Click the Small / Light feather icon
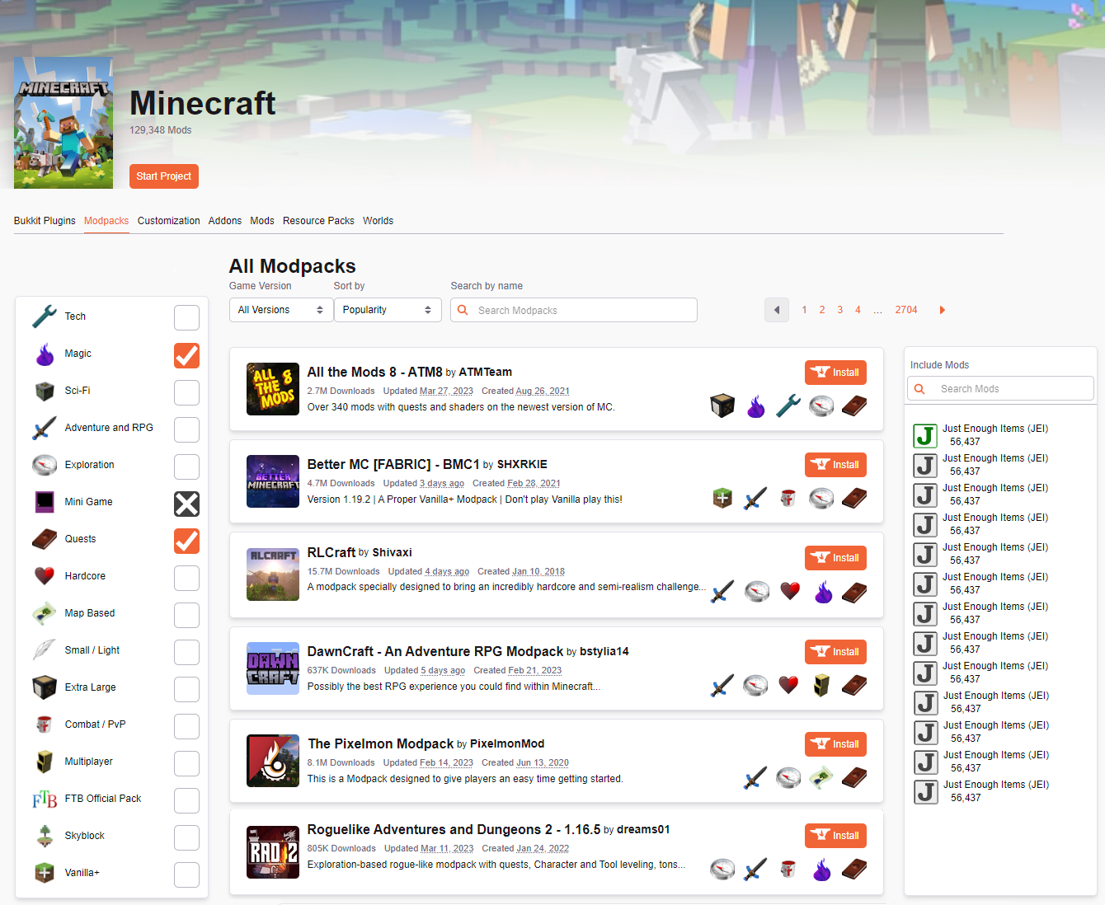This screenshot has height=905, width=1105. (45, 650)
